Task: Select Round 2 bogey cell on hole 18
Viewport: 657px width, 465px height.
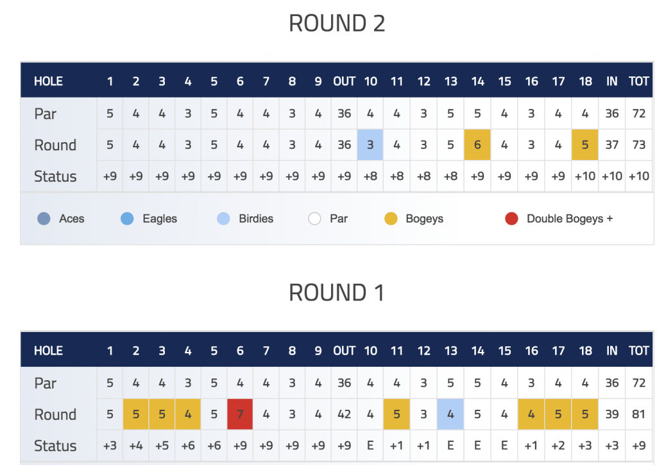Action: coord(585,145)
